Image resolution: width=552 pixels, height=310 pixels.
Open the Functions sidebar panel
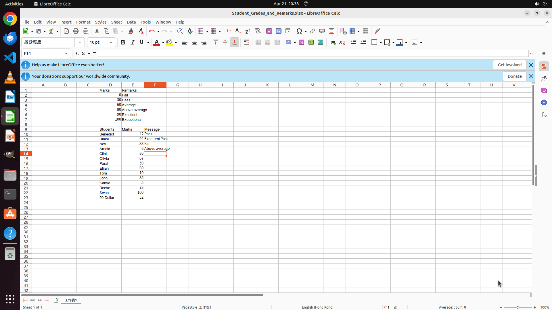[x=544, y=115]
